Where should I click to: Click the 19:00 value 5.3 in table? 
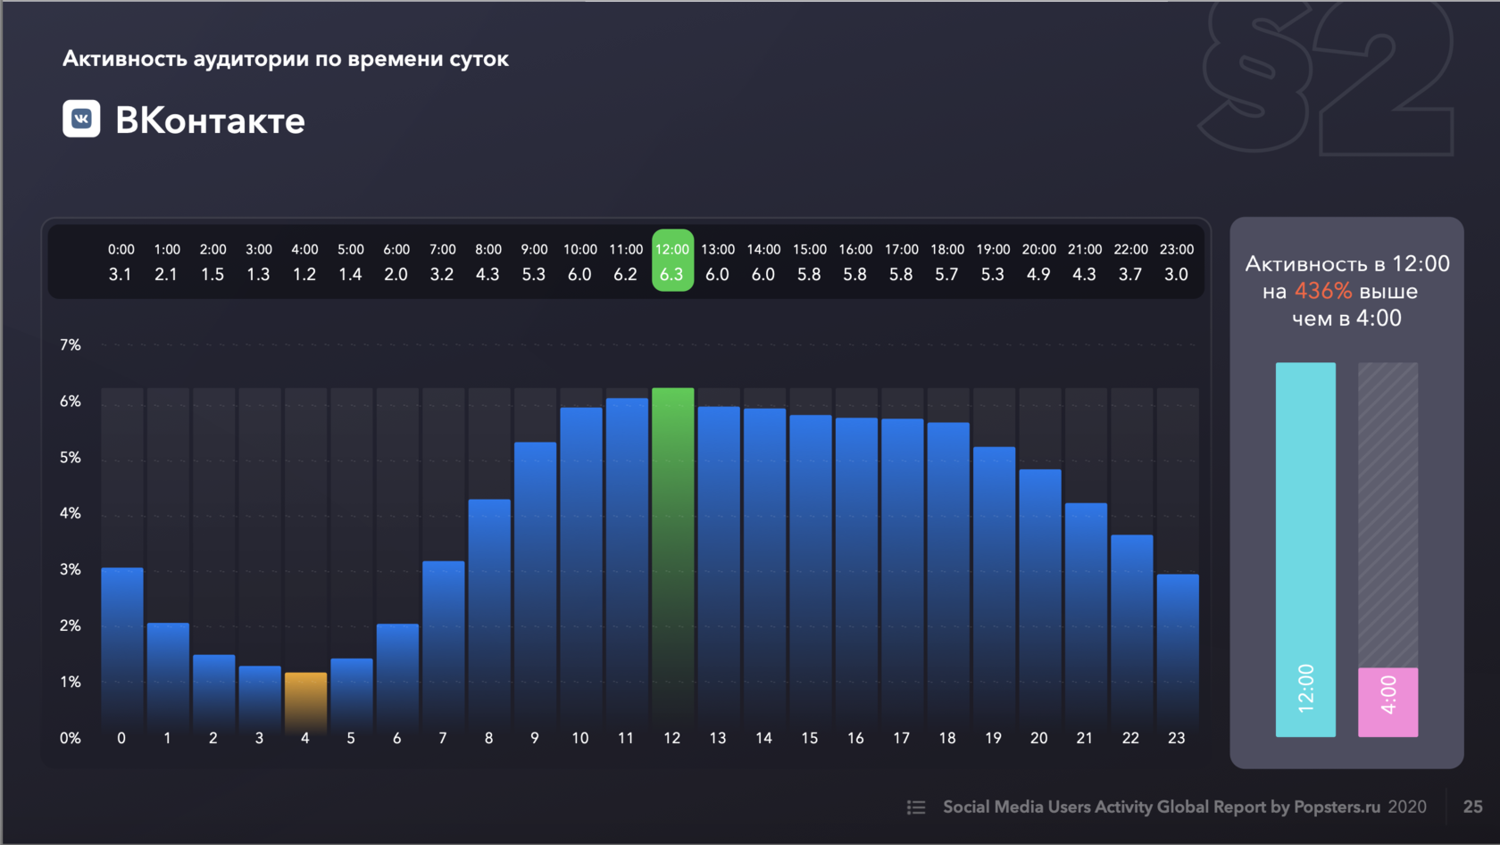click(x=993, y=275)
